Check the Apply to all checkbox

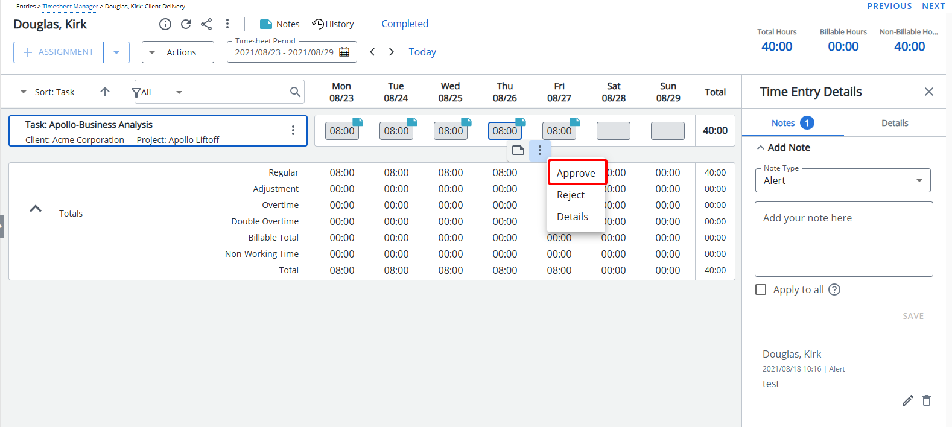point(761,289)
